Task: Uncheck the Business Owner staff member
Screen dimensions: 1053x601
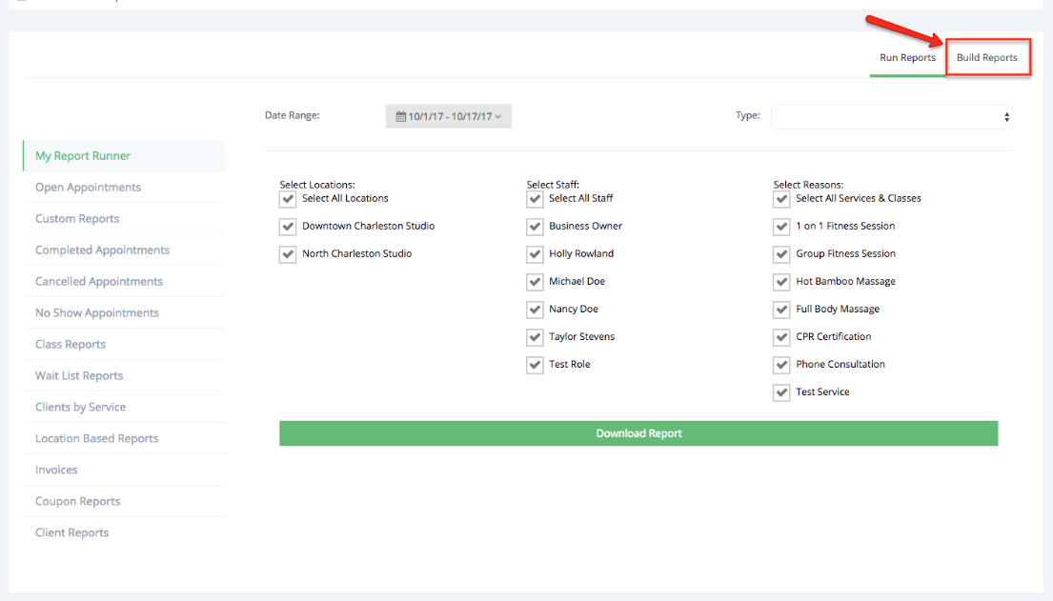Action: click(535, 227)
